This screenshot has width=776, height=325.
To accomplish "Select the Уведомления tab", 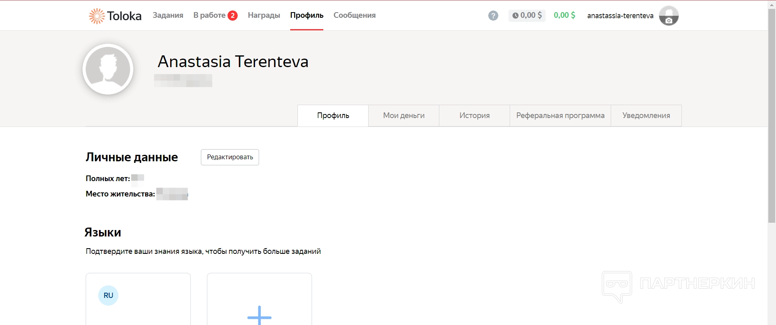I will click(x=646, y=116).
